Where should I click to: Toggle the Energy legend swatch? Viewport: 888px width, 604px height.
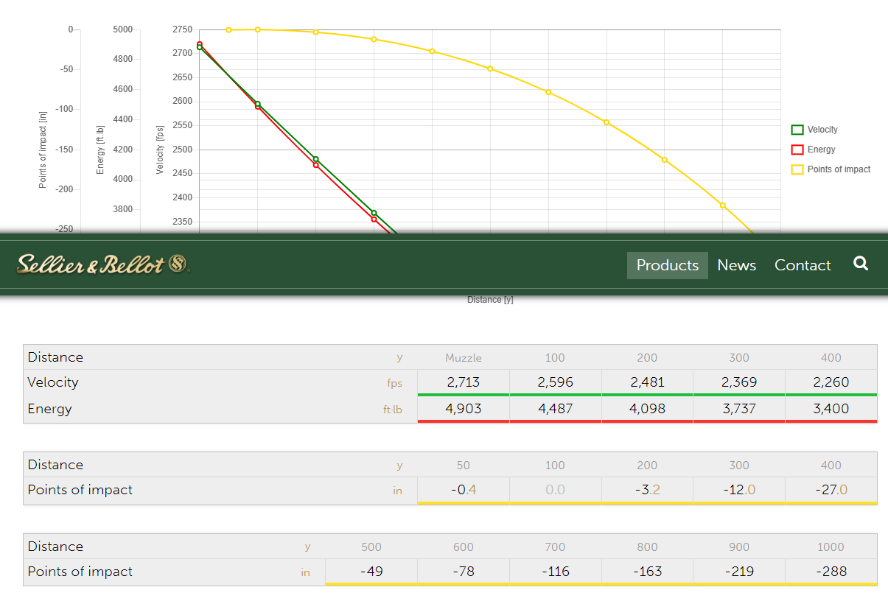797,150
